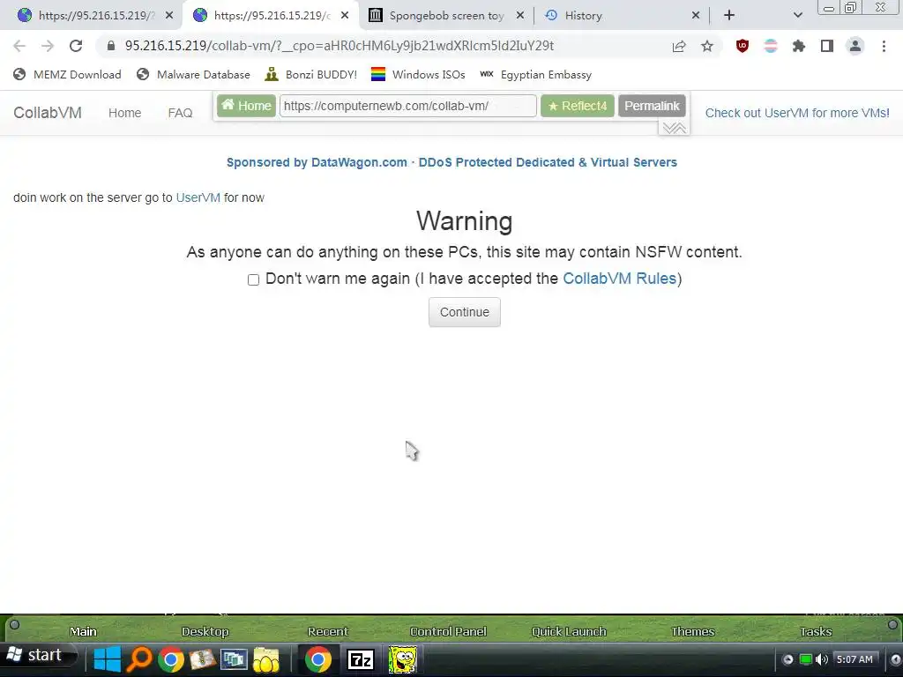Open the Themes dock tab
Screen dimensions: 903x677
click(692, 631)
